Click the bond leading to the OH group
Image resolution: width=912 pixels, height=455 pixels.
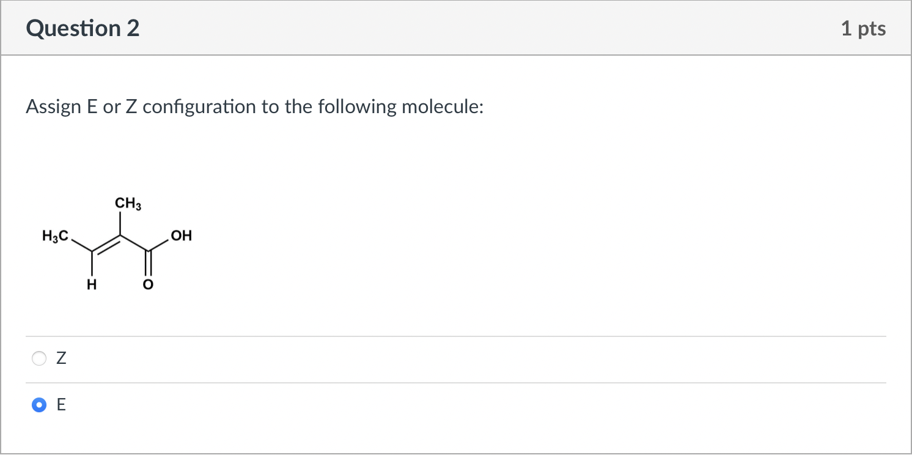(159, 243)
